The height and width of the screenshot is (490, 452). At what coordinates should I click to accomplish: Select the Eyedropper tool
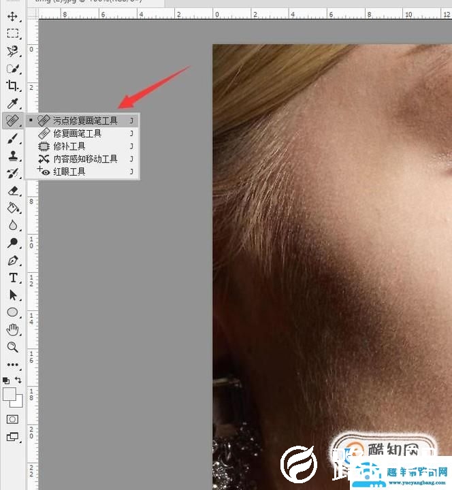coord(12,103)
